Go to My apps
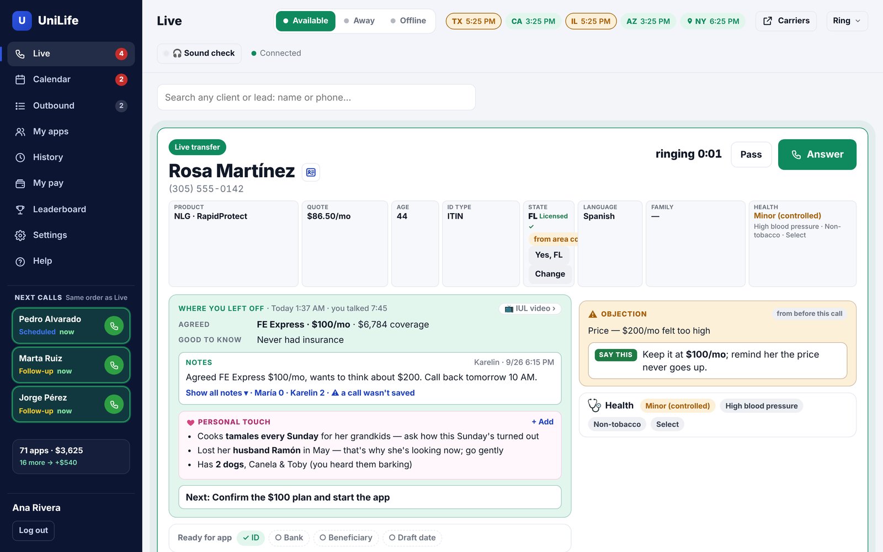883x552 pixels. (71, 131)
